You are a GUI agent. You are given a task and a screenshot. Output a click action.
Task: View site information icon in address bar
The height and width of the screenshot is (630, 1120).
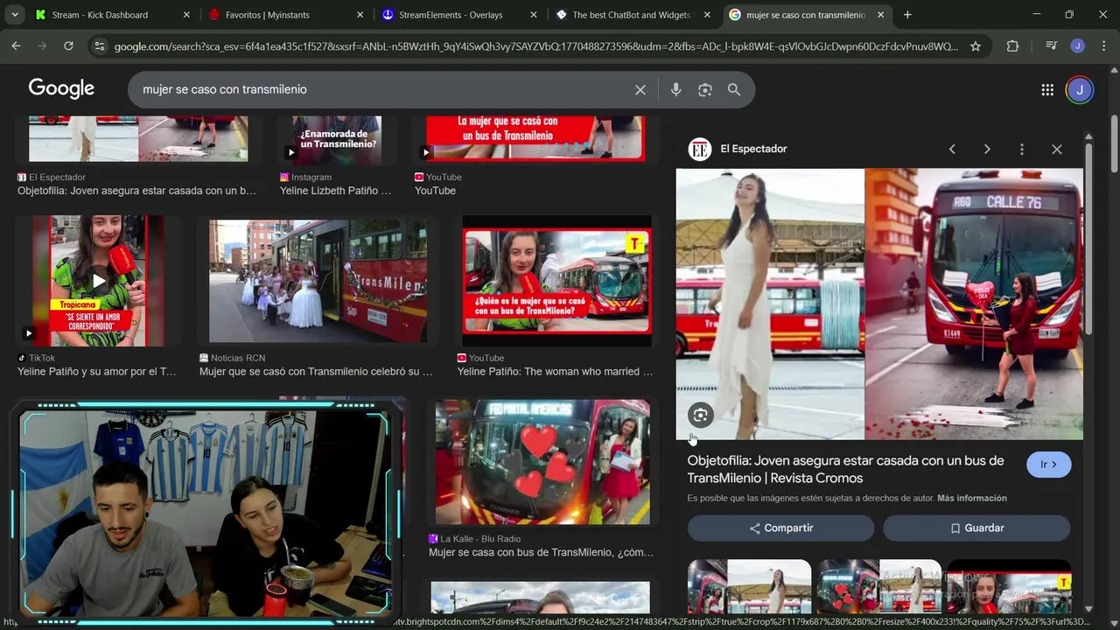tap(99, 46)
